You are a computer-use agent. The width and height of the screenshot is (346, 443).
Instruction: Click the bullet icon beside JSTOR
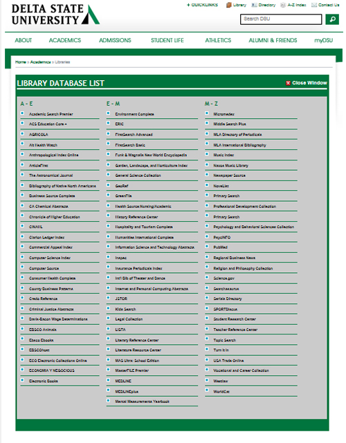[109, 298]
